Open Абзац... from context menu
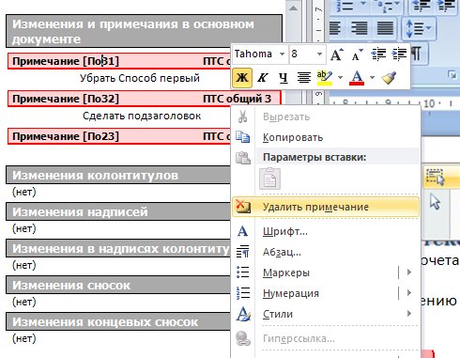 pyautogui.click(x=326, y=252)
